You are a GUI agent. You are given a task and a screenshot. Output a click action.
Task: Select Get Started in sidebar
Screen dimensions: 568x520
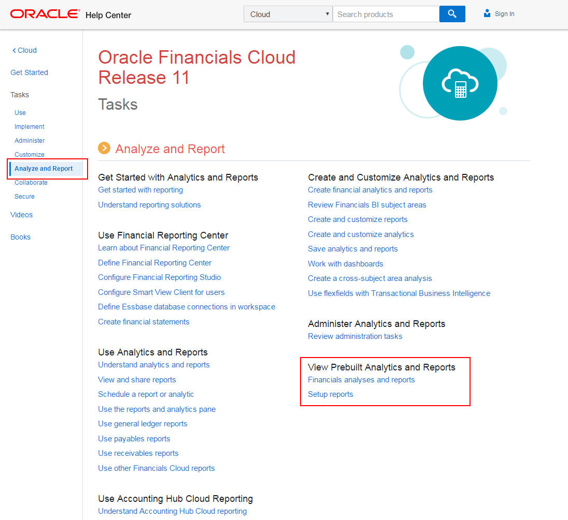[x=29, y=72]
